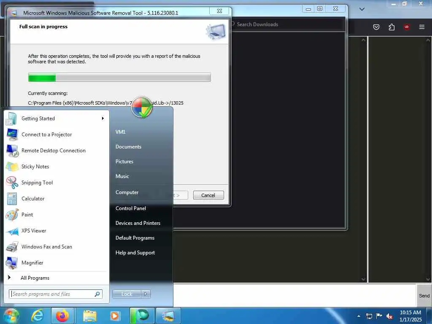
Task: Open Remote Desktop Connection
Action: (x=57, y=151)
